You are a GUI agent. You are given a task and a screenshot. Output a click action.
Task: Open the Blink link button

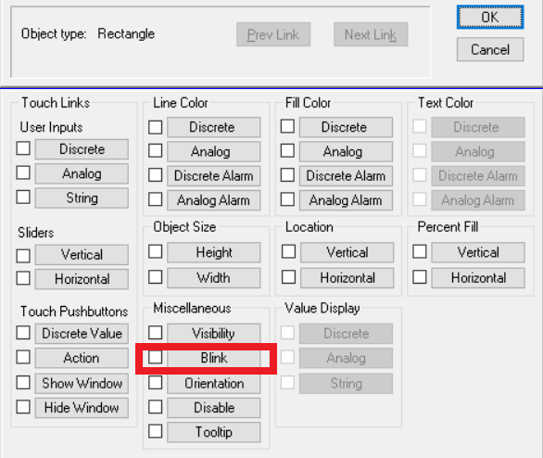tap(214, 358)
